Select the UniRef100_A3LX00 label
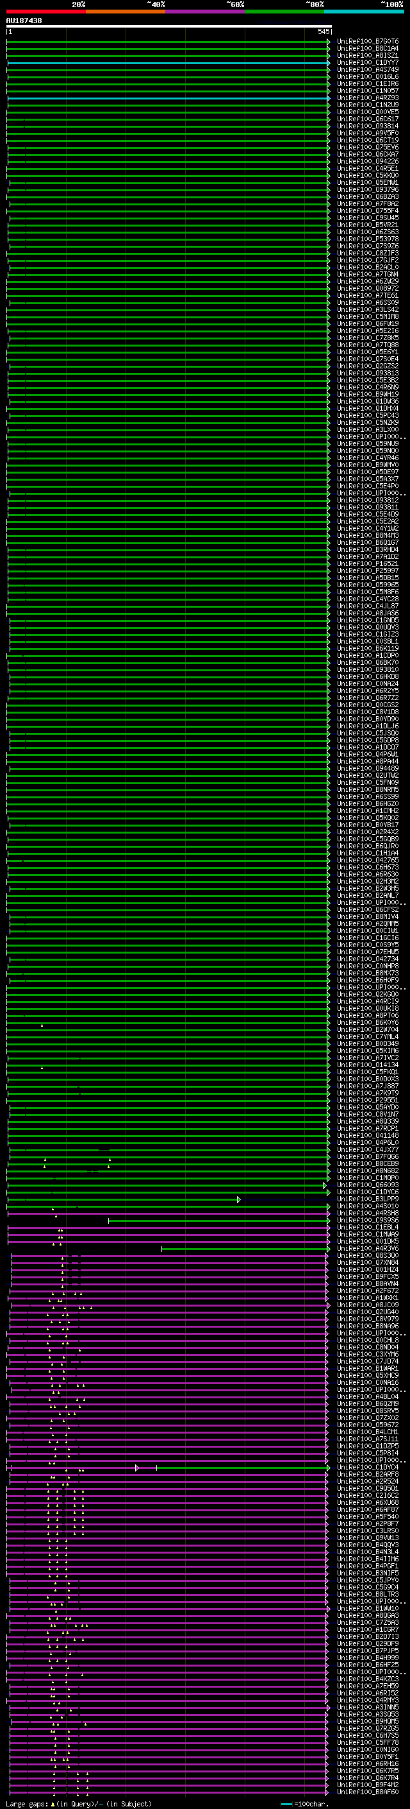 point(367,429)
